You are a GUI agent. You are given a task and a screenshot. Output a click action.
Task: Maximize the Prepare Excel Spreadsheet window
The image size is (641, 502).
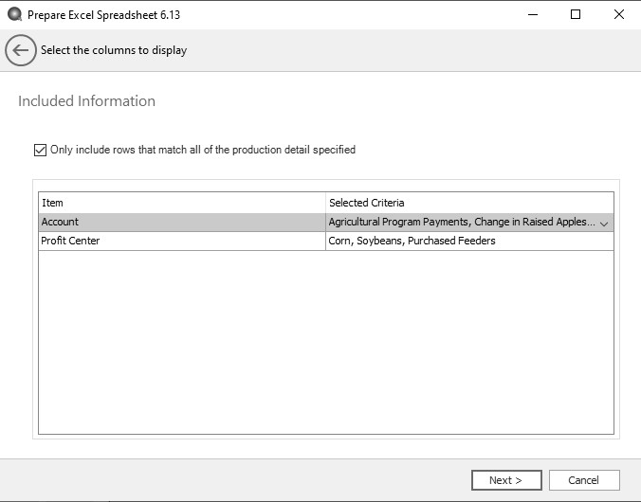[x=576, y=14]
